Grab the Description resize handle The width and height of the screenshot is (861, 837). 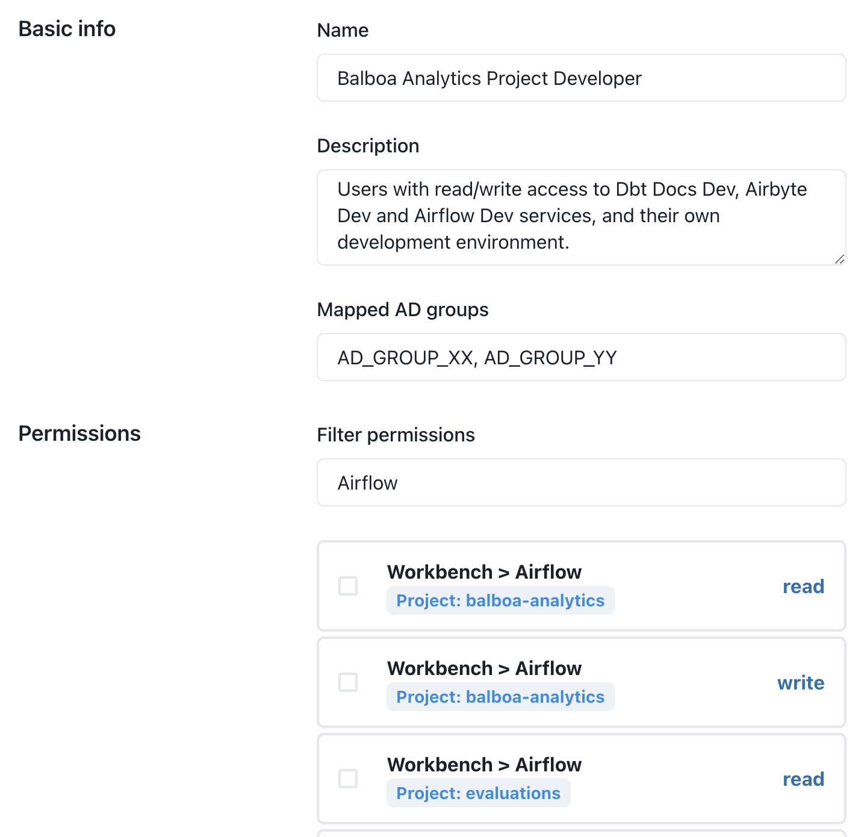[839, 259]
